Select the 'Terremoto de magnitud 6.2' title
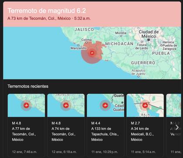This screenshot has width=183, height=158. point(47,11)
